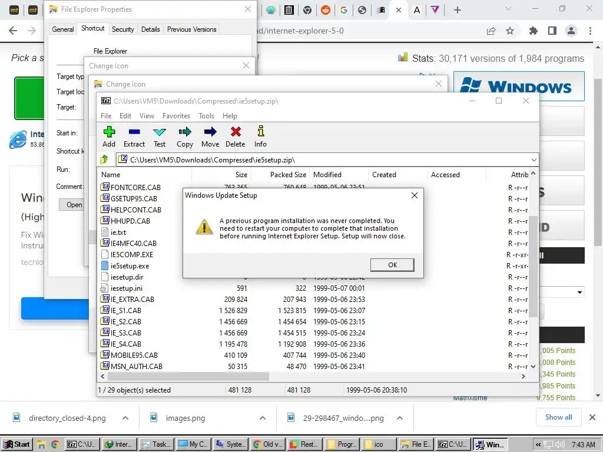
Task: Open the Info toolbar icon
Action: [260, 137]
